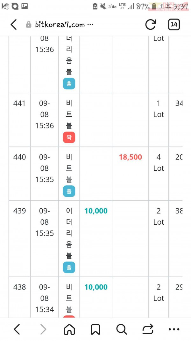Select the green 10,000 amount in row 438
This screenshot has width=191, height=341.
tap(96, 287)
